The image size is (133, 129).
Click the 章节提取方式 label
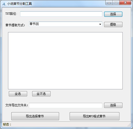click(15, 25)
